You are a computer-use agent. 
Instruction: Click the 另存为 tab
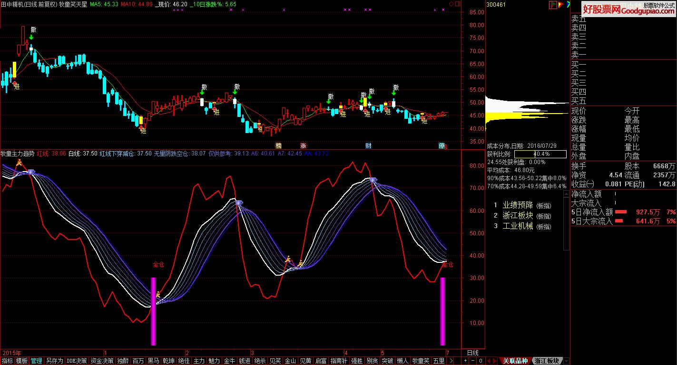click(x=55, y=361)
